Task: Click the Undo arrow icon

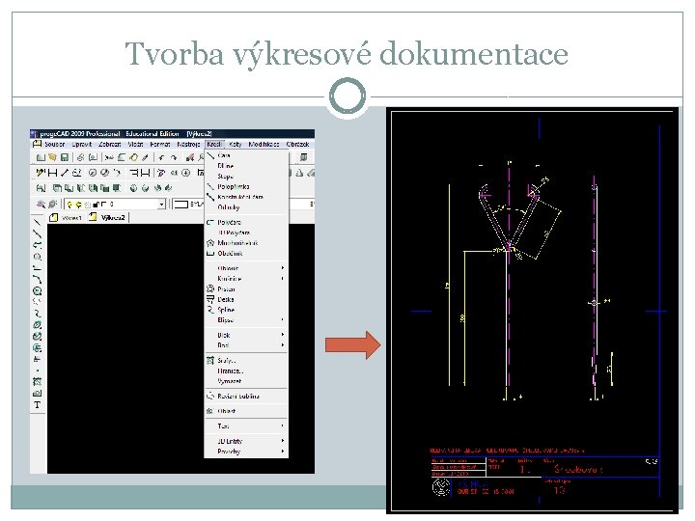Action: [161, 157]
